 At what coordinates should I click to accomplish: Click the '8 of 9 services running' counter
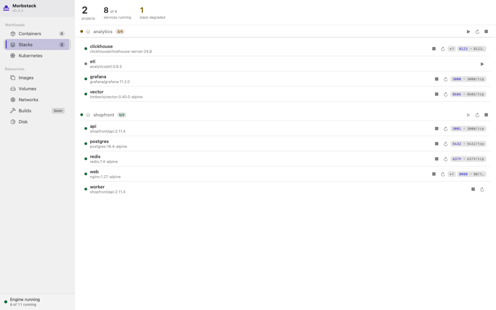117,13
